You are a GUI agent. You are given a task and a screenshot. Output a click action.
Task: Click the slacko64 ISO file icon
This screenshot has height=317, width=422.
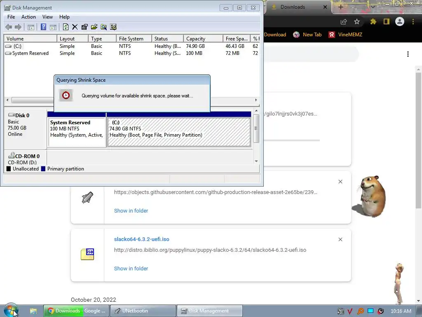point(87,254)
